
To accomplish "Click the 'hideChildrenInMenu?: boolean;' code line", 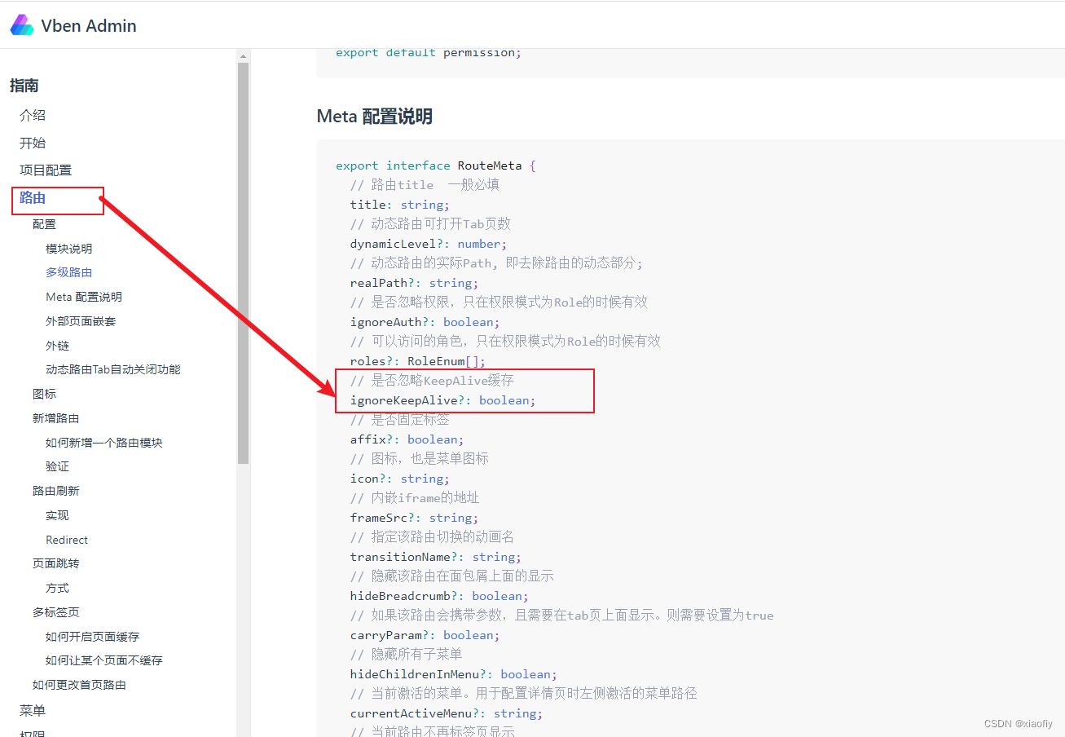I will pyautogui.click(x=454, y=674).
